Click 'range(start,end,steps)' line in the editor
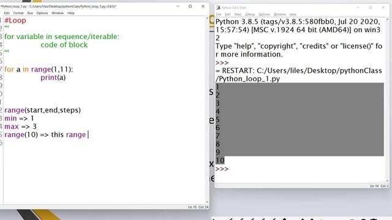This screenshot has height=220, width=392. (42, 110)
